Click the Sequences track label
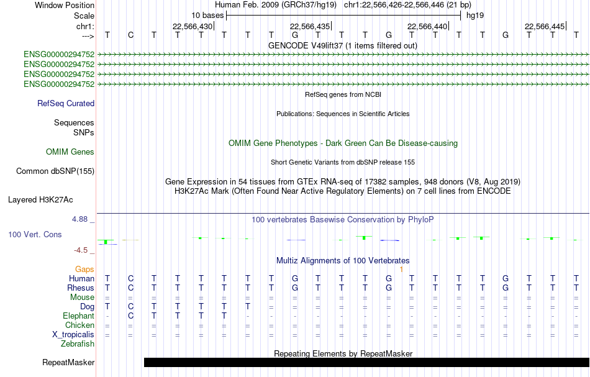590x377 pixels. (x=74, y=122)
